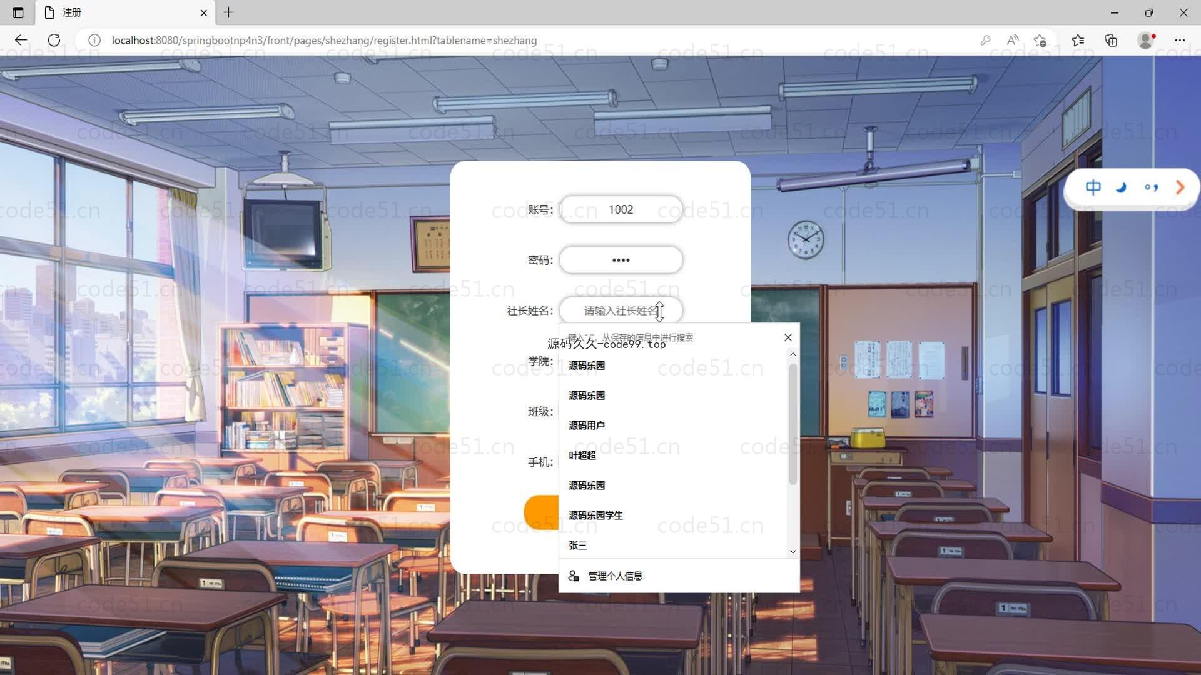
Task: Open the browser settings and more menu
Action: 1180,40
